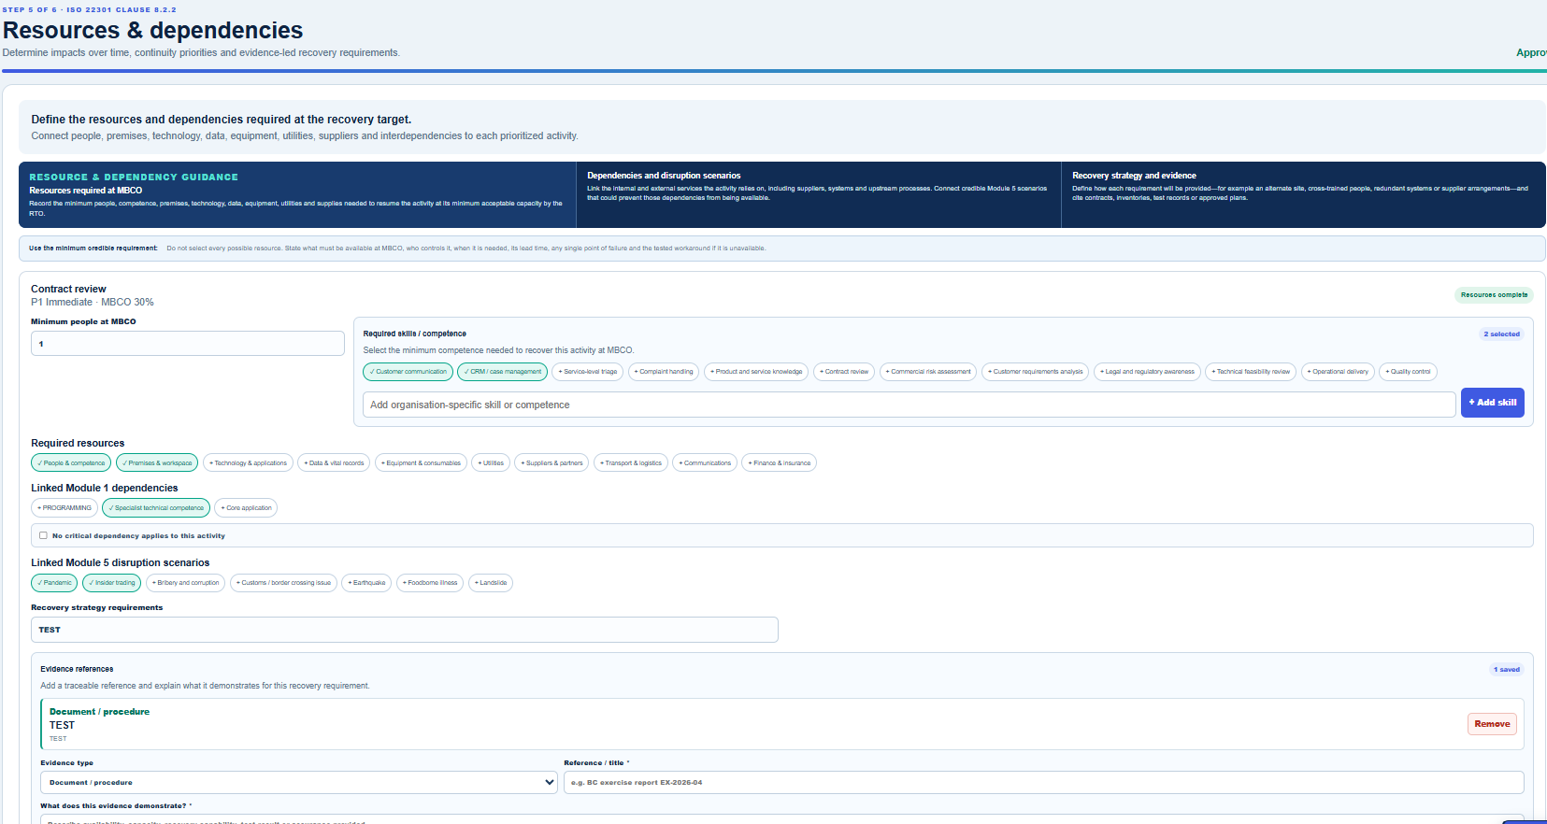Remove the saved TEST evidence reference
The height and width of the screenshot is (824, 1547).
[x=1492, y=724]
